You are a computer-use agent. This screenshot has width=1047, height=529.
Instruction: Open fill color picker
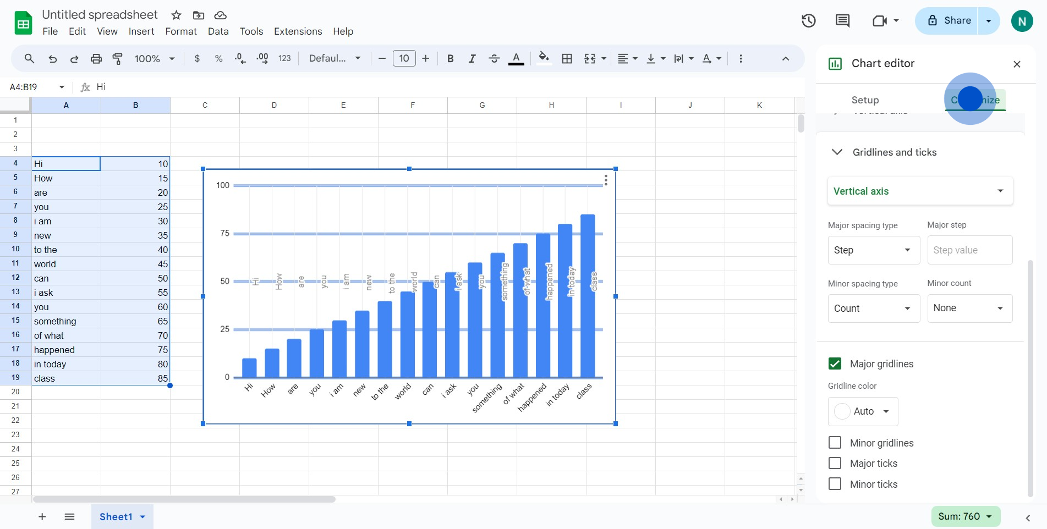[x=544, y=58]
